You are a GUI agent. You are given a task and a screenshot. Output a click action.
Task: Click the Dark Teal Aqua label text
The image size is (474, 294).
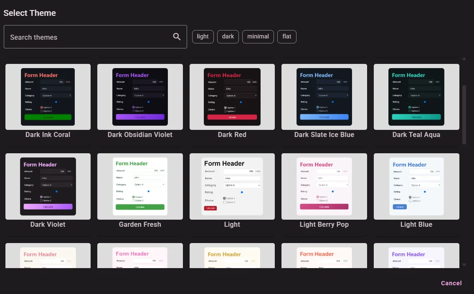pyautogui.click(x=416, y=135)
